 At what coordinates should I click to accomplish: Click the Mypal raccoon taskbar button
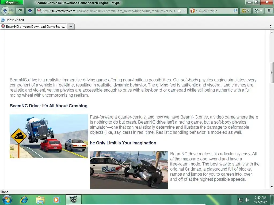(x=73, y=200)
